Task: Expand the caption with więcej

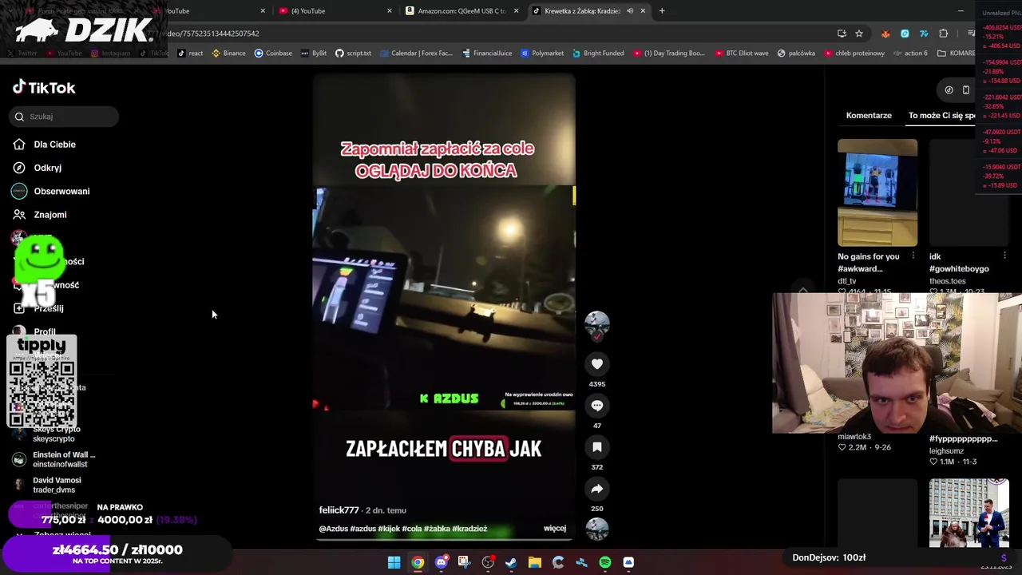Action: coord(555,528)
